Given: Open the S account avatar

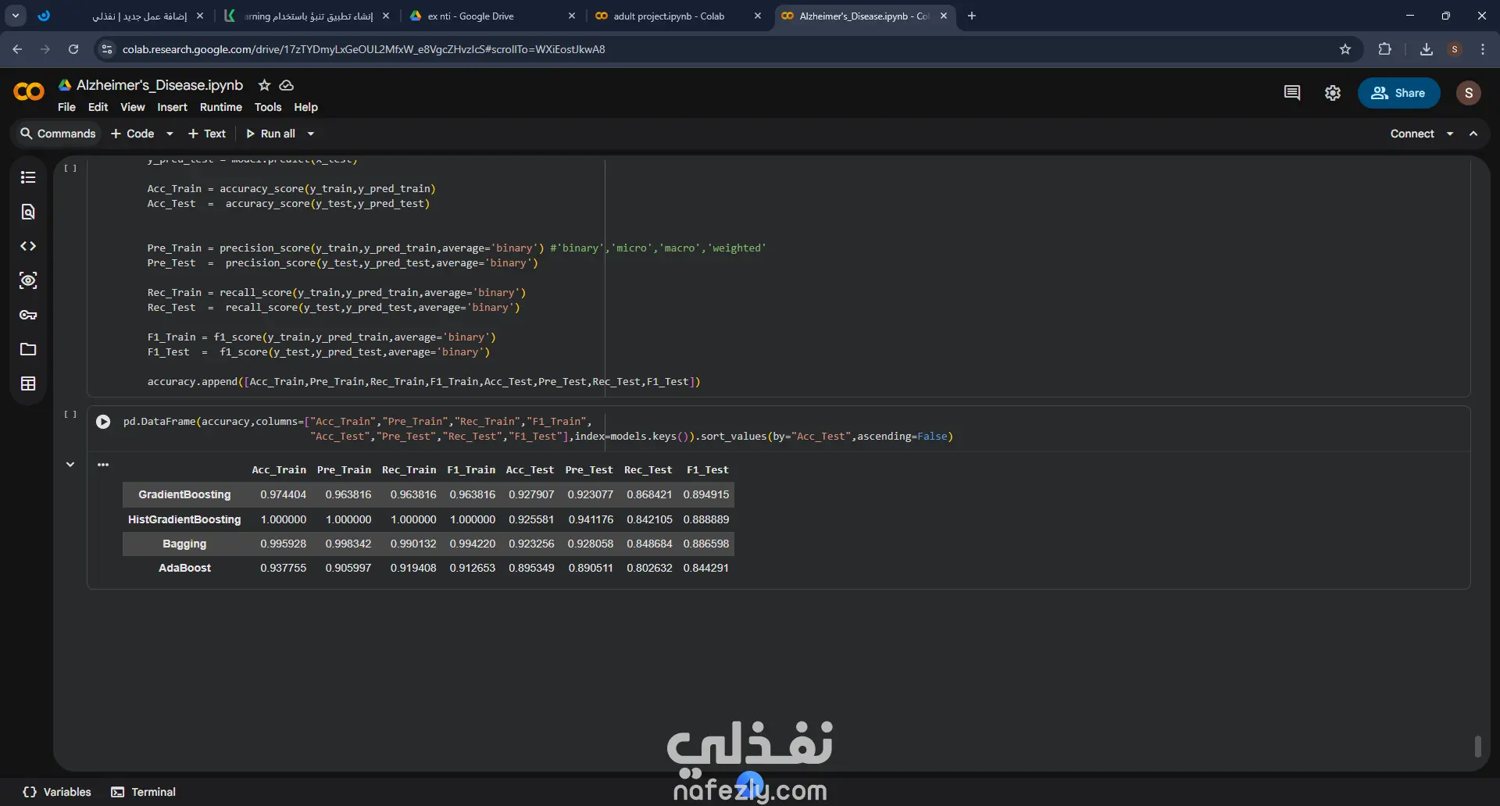Looking at the screenshot, I should click(x=1469, y=93).
